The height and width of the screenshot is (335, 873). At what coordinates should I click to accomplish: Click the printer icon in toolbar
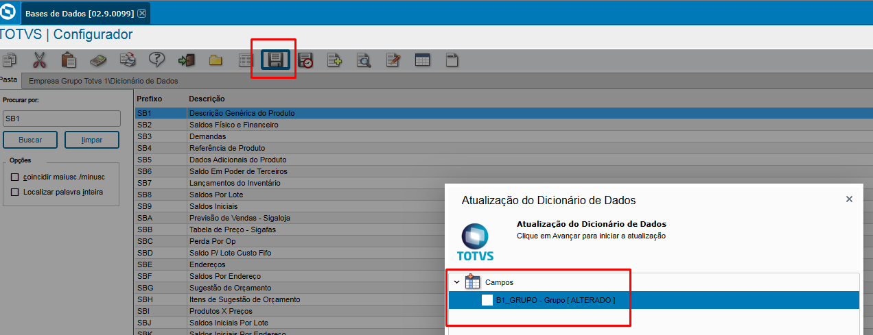tap(128, 60)
